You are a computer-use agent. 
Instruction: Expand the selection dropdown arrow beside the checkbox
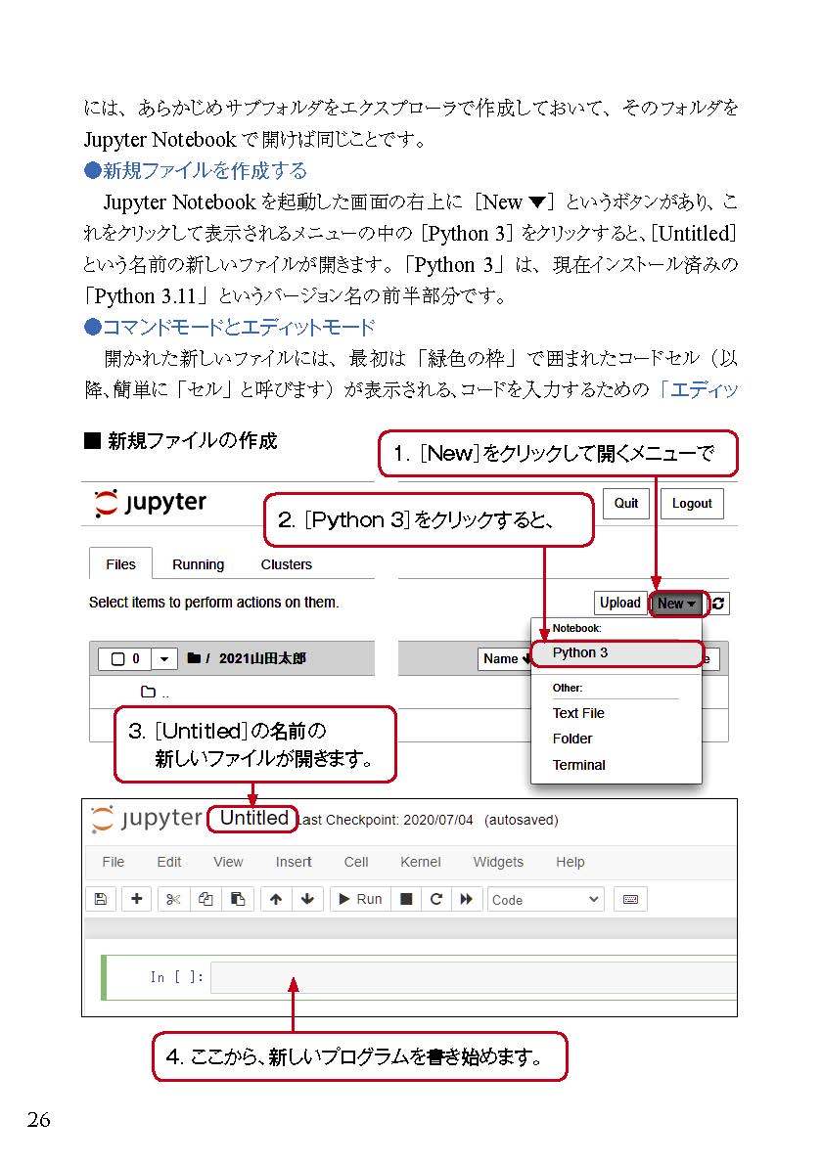click(x=163, y=659)
